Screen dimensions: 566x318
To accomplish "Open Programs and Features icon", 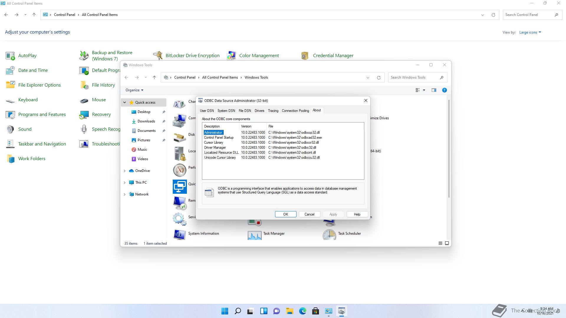I will click(10, 115).
